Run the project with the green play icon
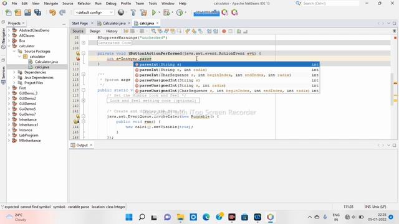 (x=154, y=12)
